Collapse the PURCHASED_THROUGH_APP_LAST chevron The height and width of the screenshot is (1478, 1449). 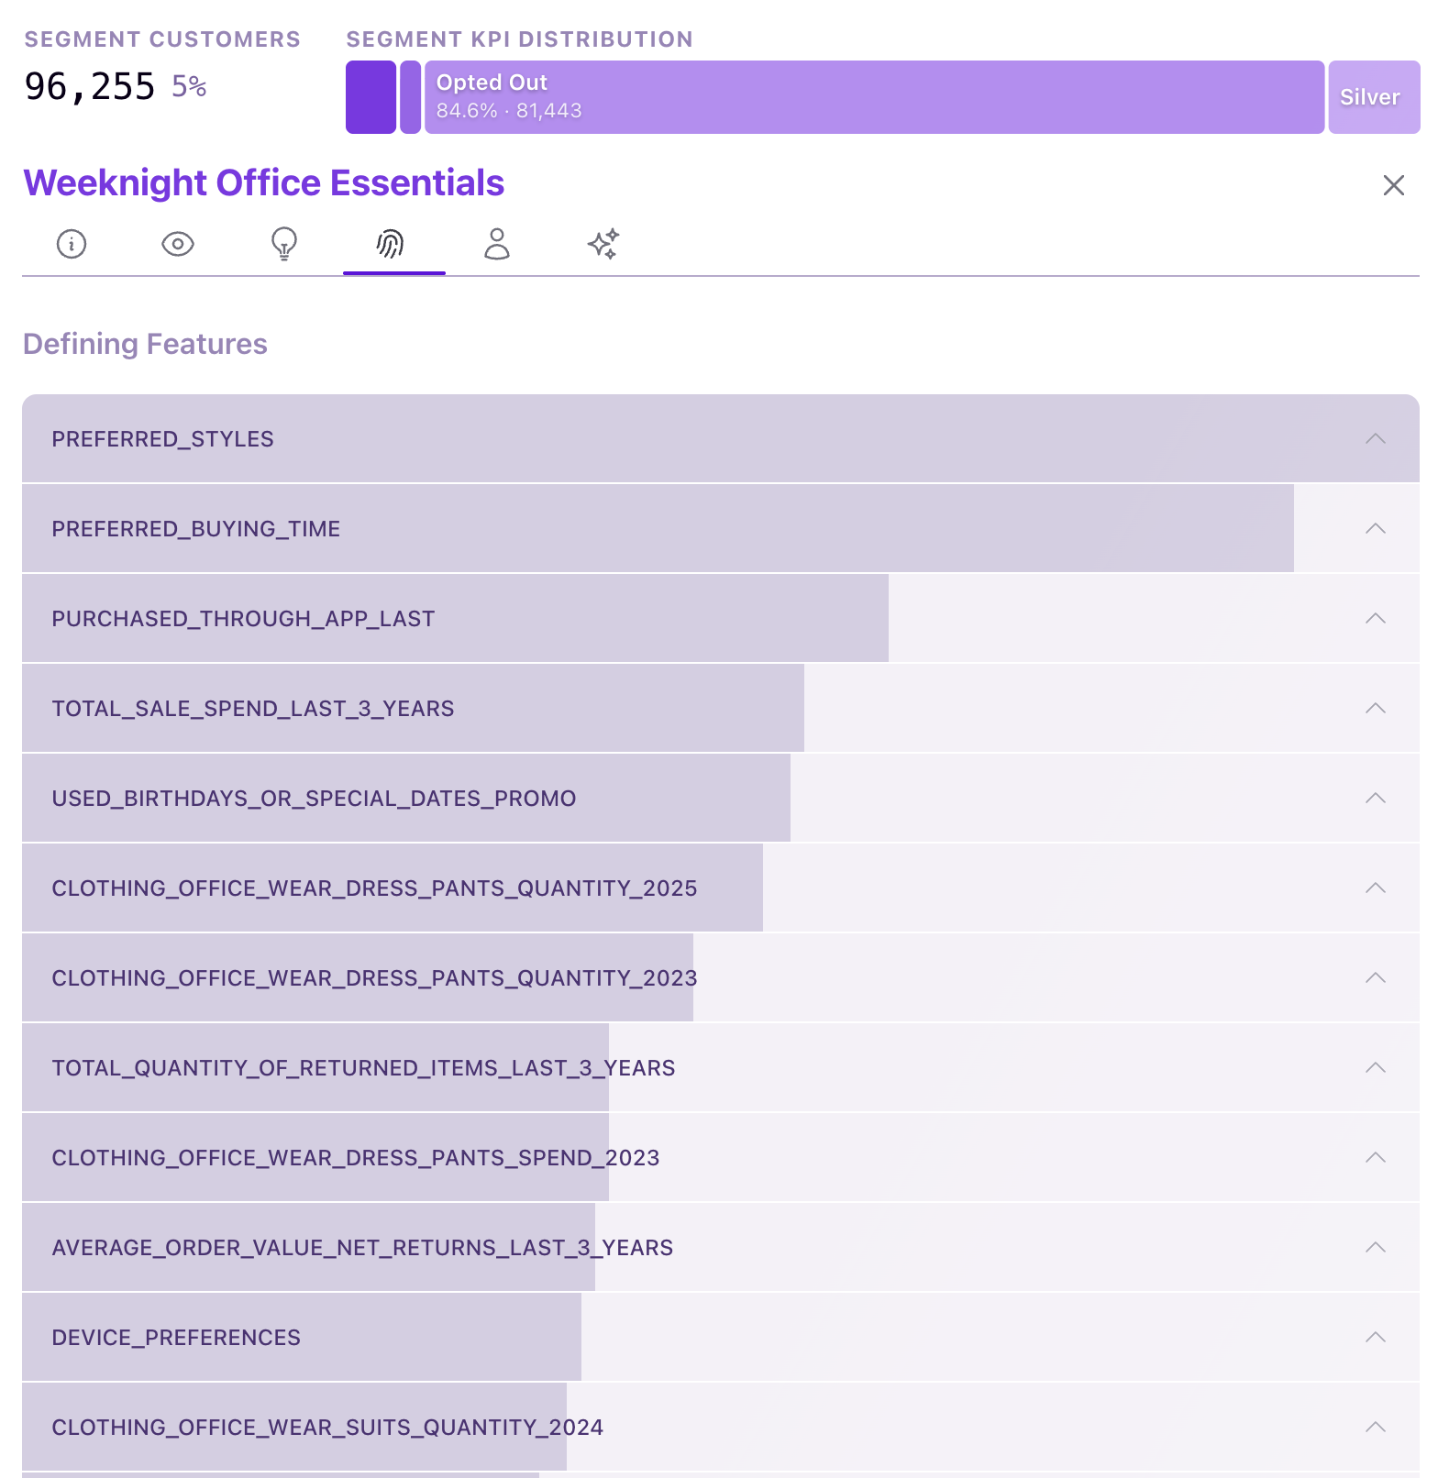pos(1376,618)
